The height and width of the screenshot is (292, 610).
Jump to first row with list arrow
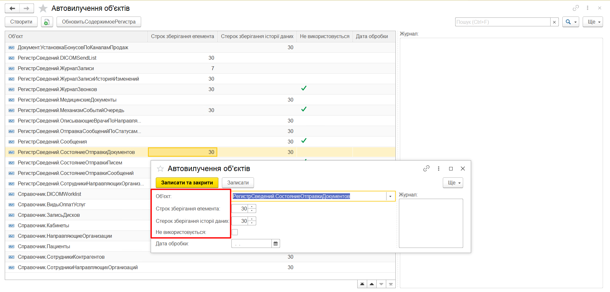point(362,284)
